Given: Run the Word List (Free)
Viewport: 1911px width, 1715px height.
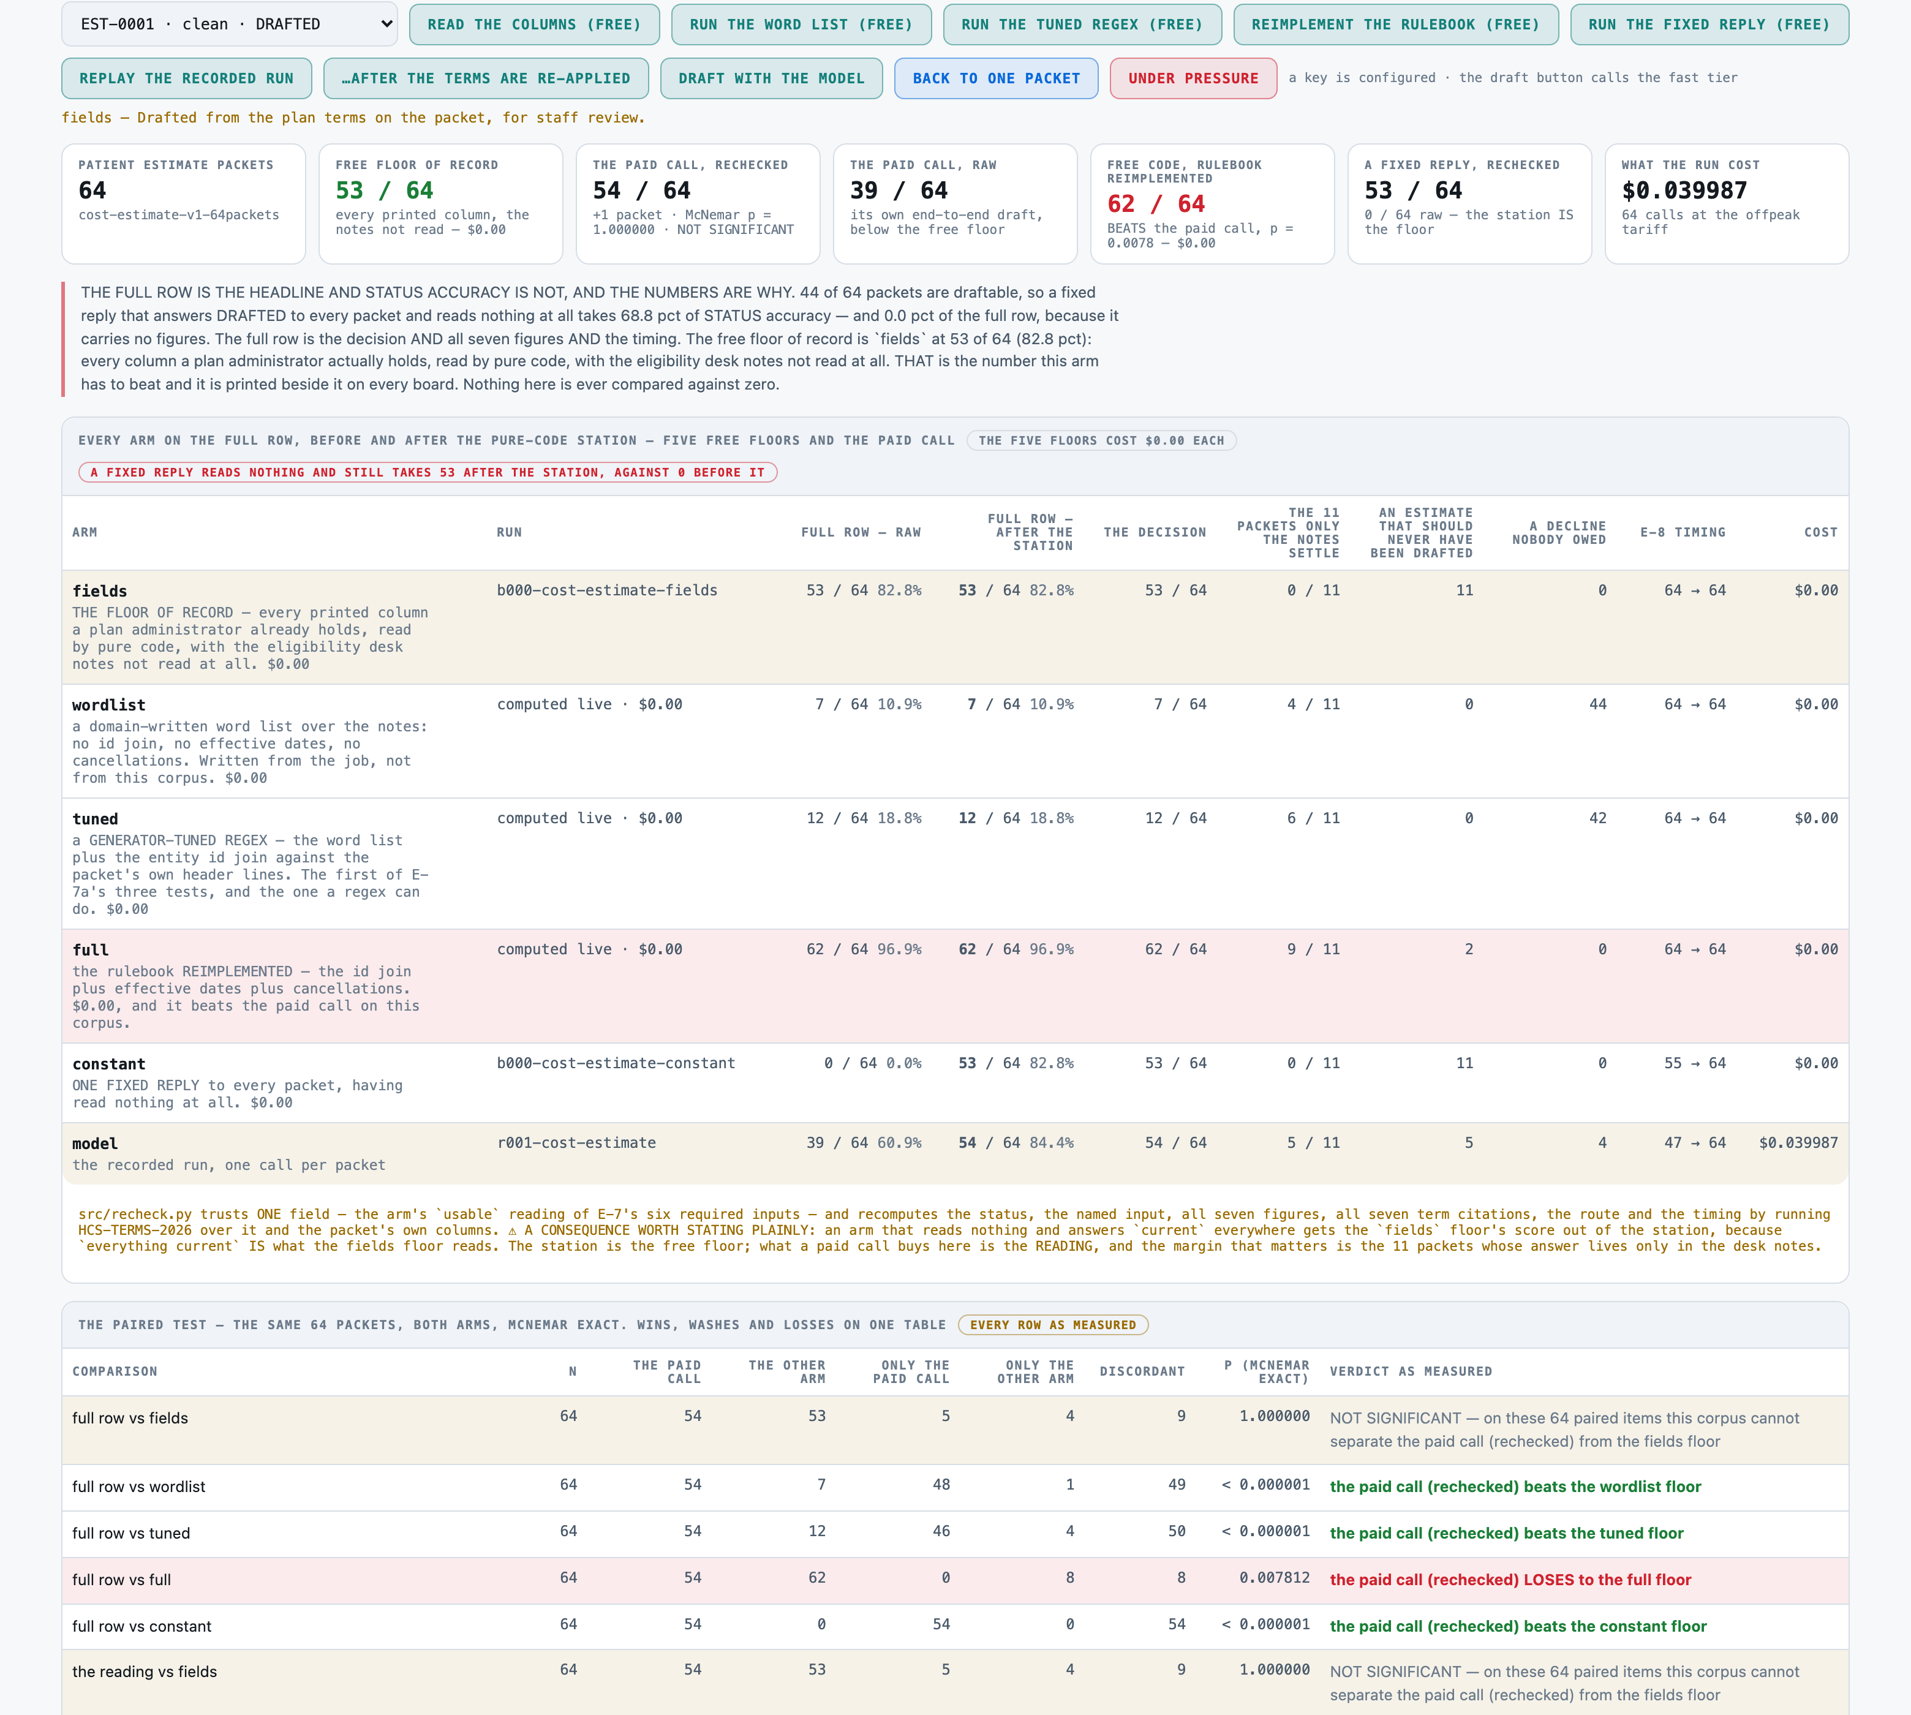Looking at the screenshot, I should [x=801, y=24].
